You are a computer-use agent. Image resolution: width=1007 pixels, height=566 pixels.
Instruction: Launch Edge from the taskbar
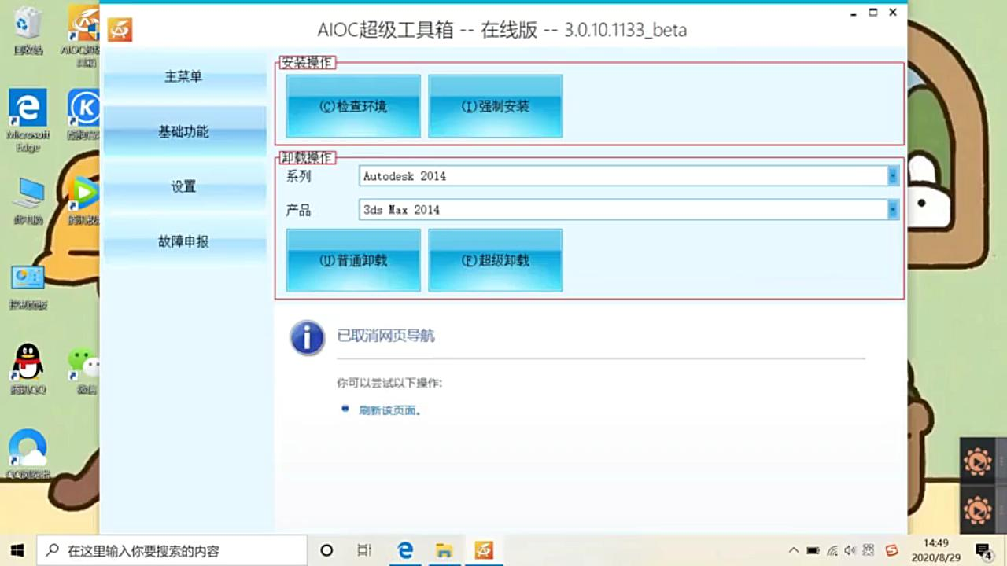pyautogui.click(x=405, y=550)
